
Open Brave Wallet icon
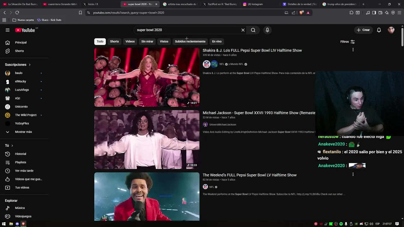(380, 13)
